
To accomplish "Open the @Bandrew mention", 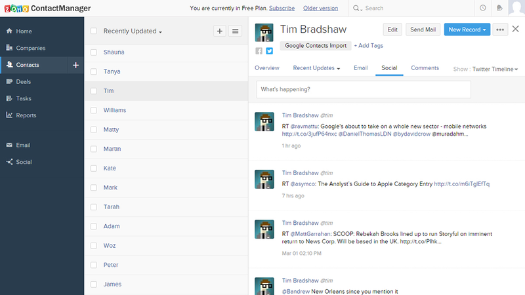I will pyautogui.click(x=296, y=291).
